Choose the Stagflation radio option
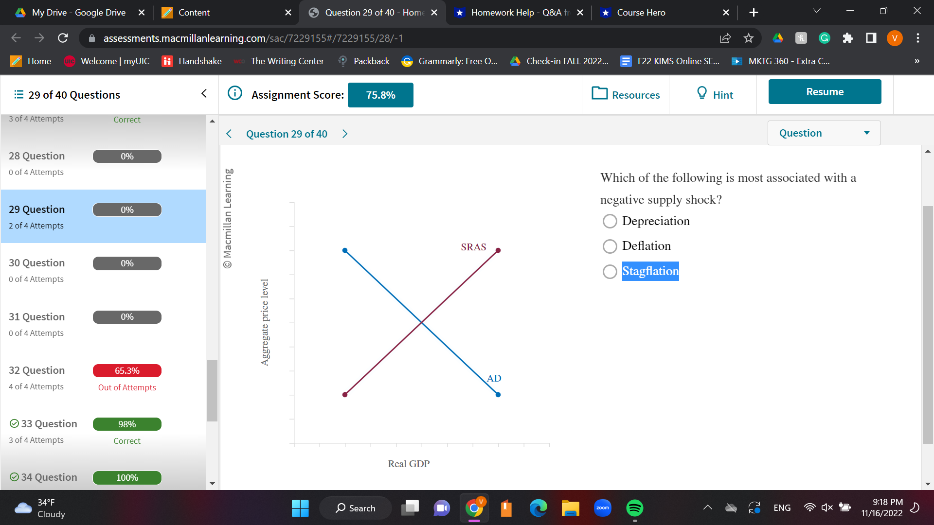The image size is (934, 525). [610, 271]
